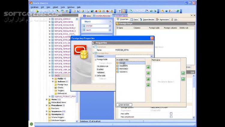This screenshot has width=225, height=127.
Task: Click the Triggers node icon in the tree
Action: [56, 91]
